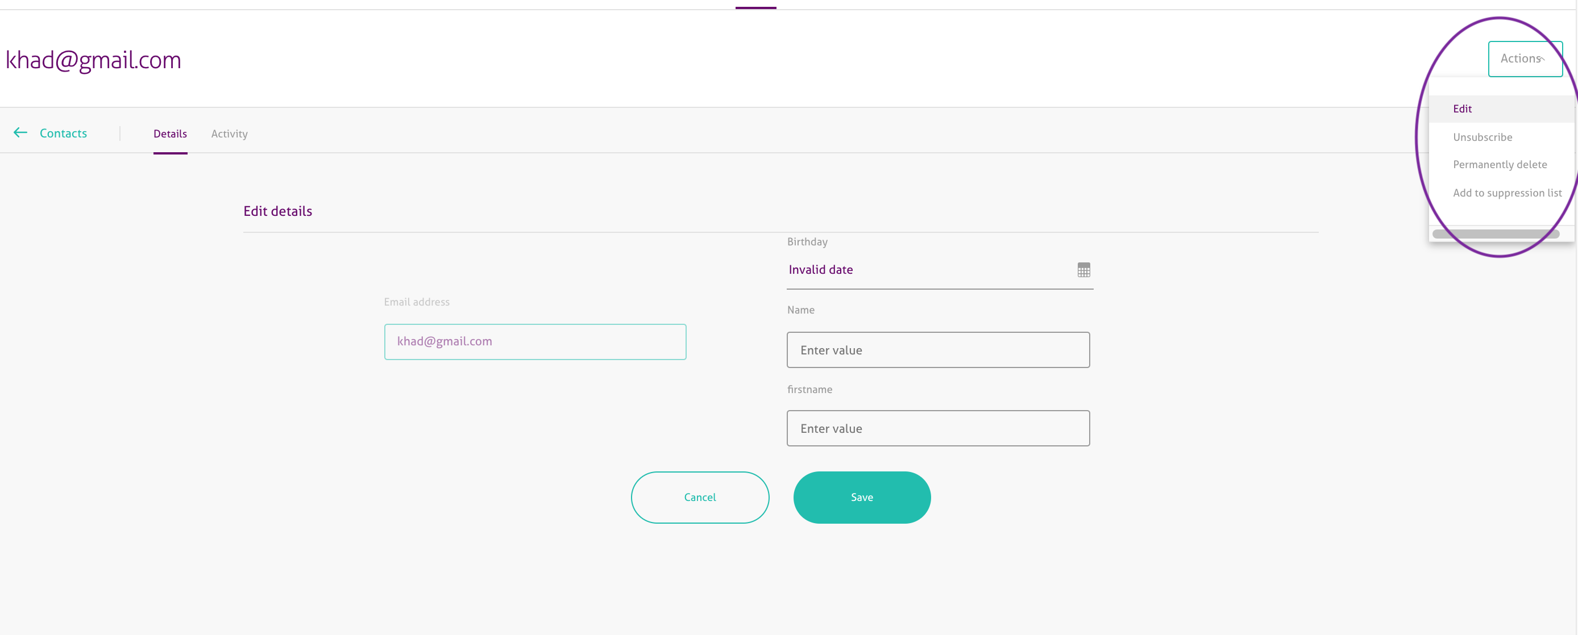Screen dimensions: 1578x635
Task: Go back via the Contacts link
Action: coord(63,133)
